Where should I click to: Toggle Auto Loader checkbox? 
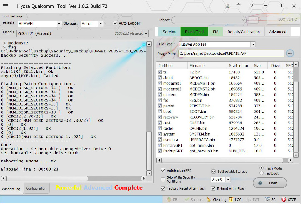pos(115,23)
